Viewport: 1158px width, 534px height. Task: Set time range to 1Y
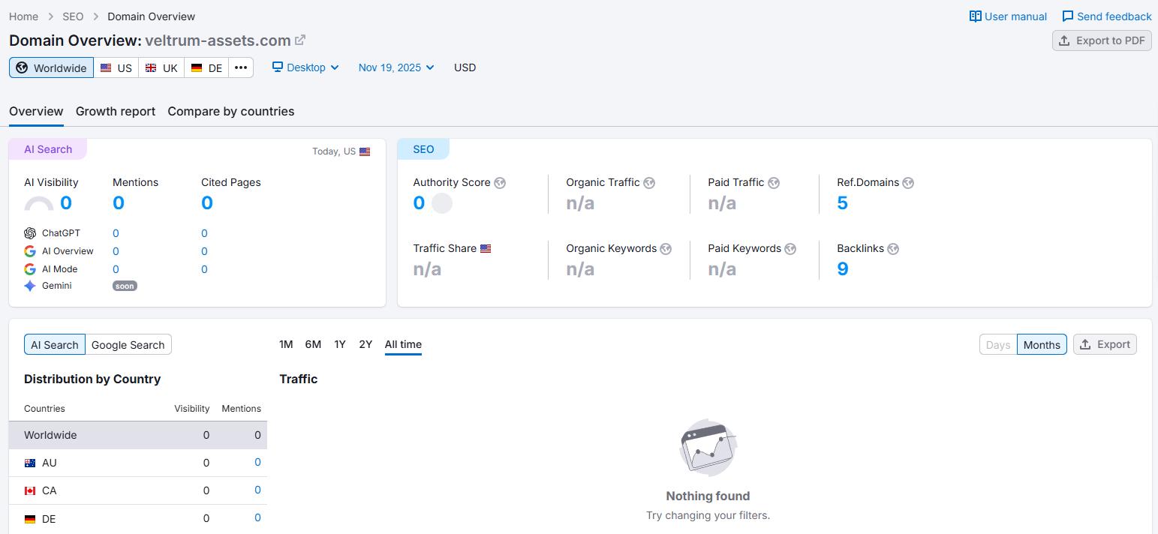click(340, 344)
